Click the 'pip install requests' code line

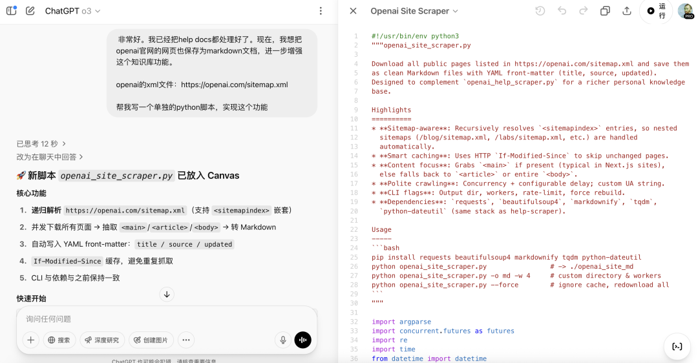pos(507,257)
